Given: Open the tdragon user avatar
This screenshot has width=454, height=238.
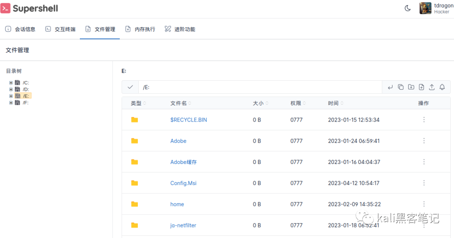Looking at the screenshot, I should 425,8.
